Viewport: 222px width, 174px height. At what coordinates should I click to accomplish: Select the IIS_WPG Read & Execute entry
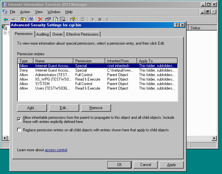(98, 79)
